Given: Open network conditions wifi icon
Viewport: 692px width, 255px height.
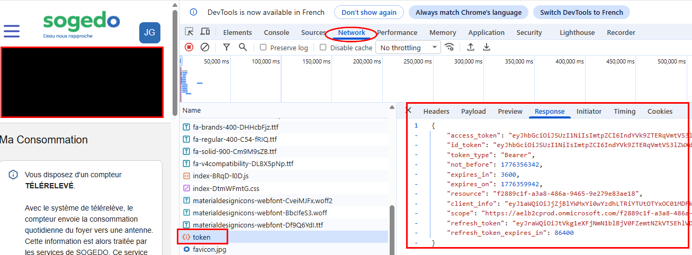Looking at the screenshot, I should coord(450,47).
